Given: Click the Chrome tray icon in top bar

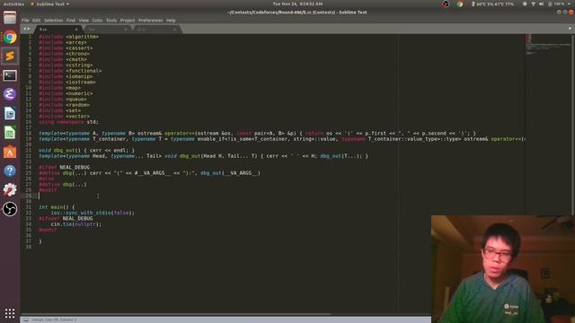Looking at the screenshot, I should click(x=459, y=4).
